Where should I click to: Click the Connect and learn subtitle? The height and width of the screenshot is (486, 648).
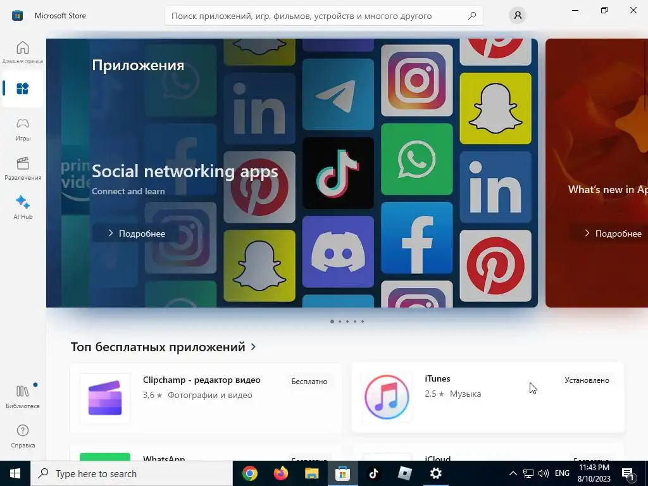click(x=128, y=191)
